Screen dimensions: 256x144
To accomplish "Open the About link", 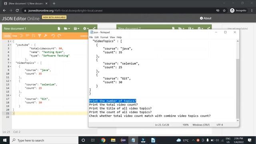I will tap(206, 18).
